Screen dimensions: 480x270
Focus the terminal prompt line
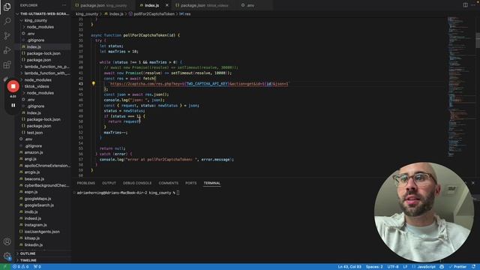pyautogui.click(x=128, y=193)
